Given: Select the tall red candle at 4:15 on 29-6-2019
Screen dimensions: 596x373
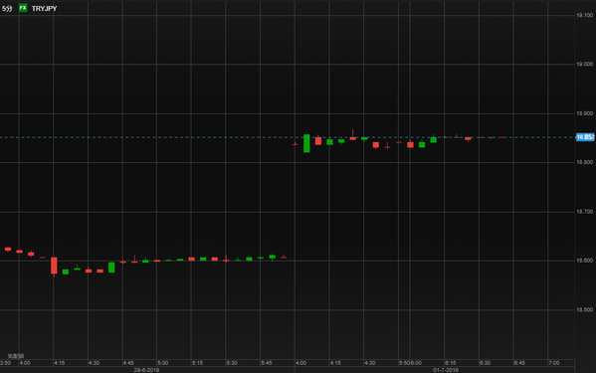Looking at the screenshot, I should coord(54,266).
